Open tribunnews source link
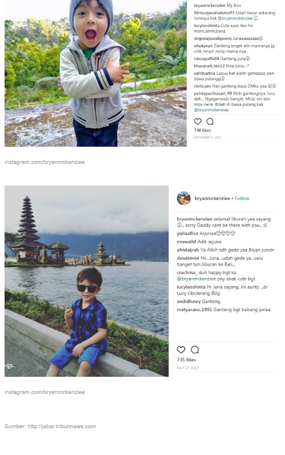Viewport: 285px width, 455px height. point(62,426)
